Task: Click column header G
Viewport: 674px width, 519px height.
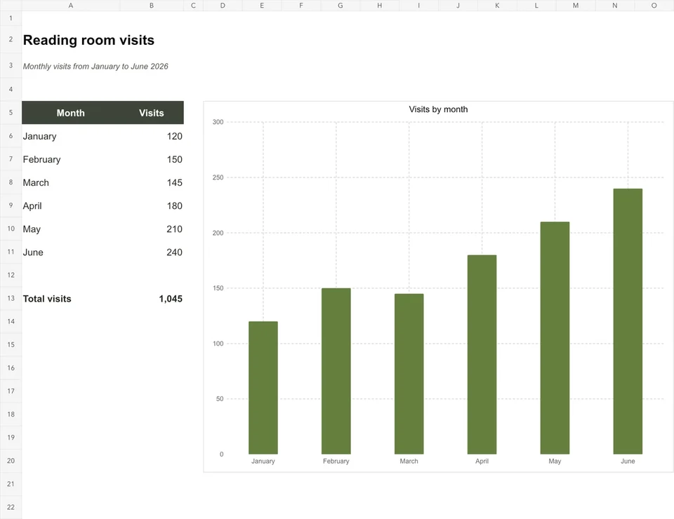Action: [x=341, y=6]
